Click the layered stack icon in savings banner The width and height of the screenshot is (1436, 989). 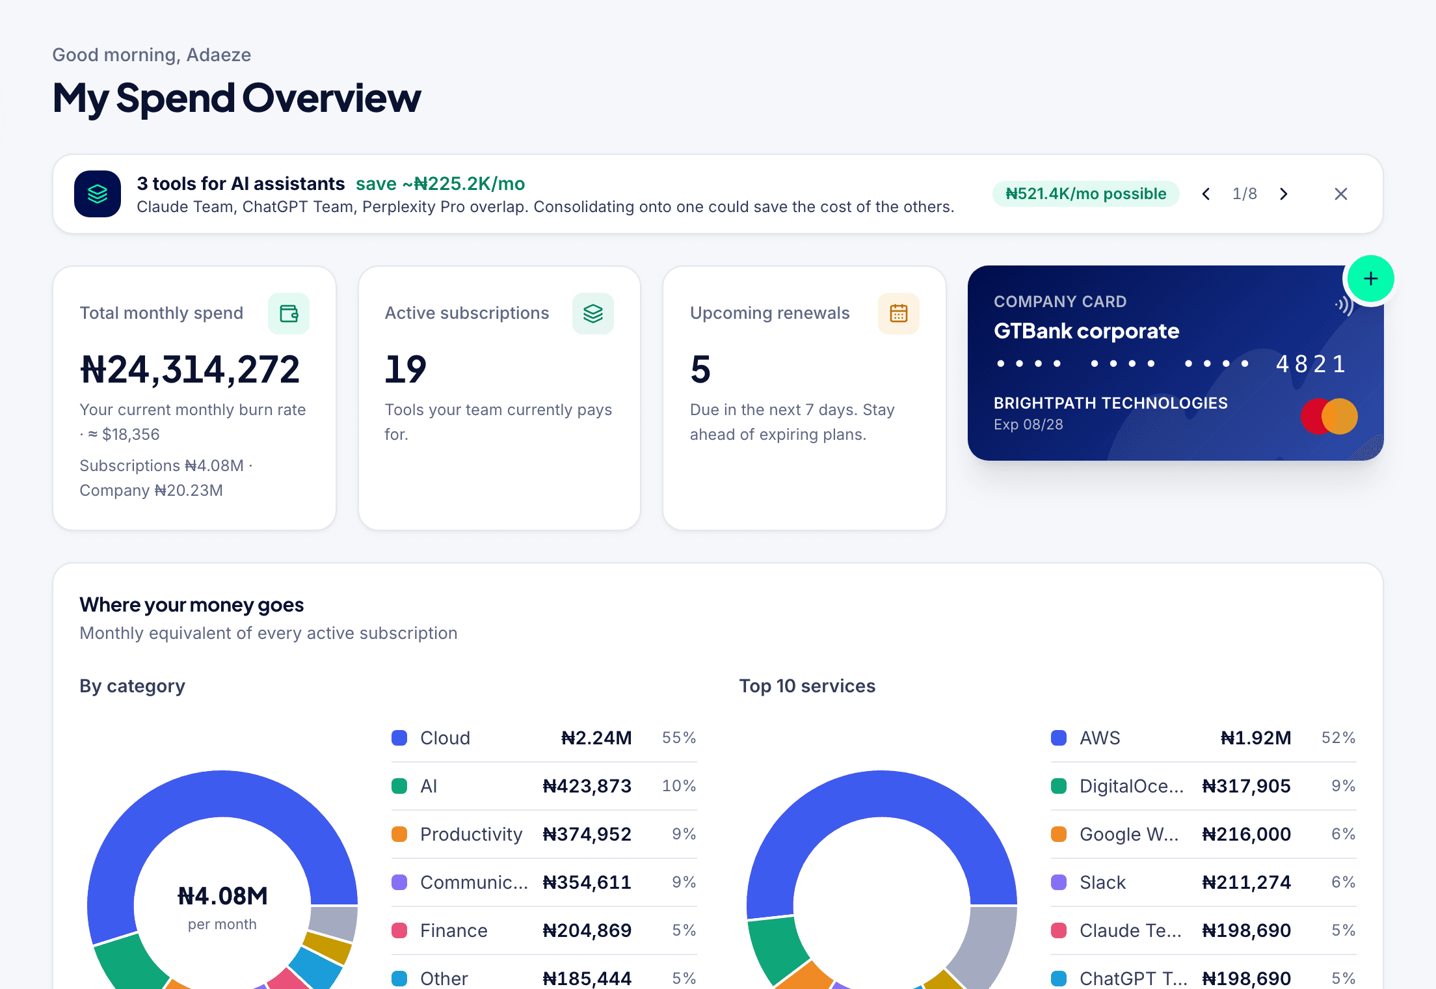tap(98, 194)
